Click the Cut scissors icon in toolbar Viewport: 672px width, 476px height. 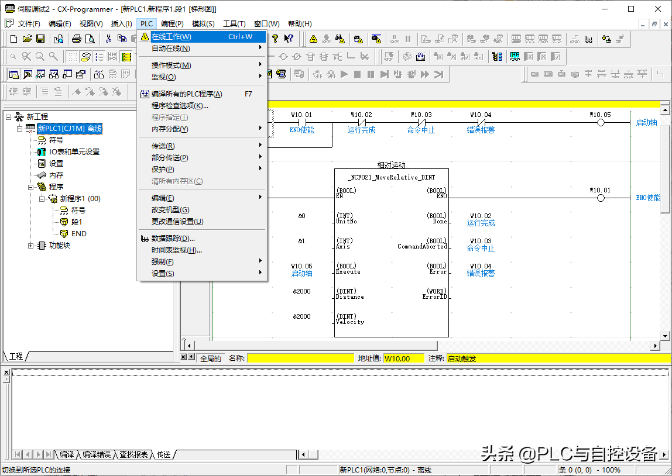(108, 39)
